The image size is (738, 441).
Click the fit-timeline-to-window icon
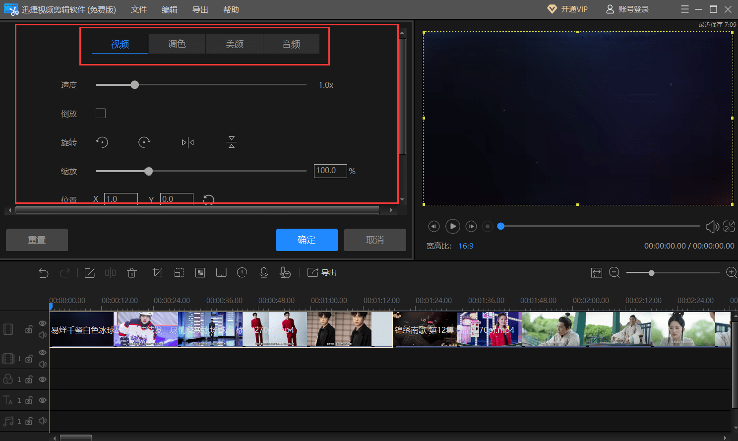[596, 273]
